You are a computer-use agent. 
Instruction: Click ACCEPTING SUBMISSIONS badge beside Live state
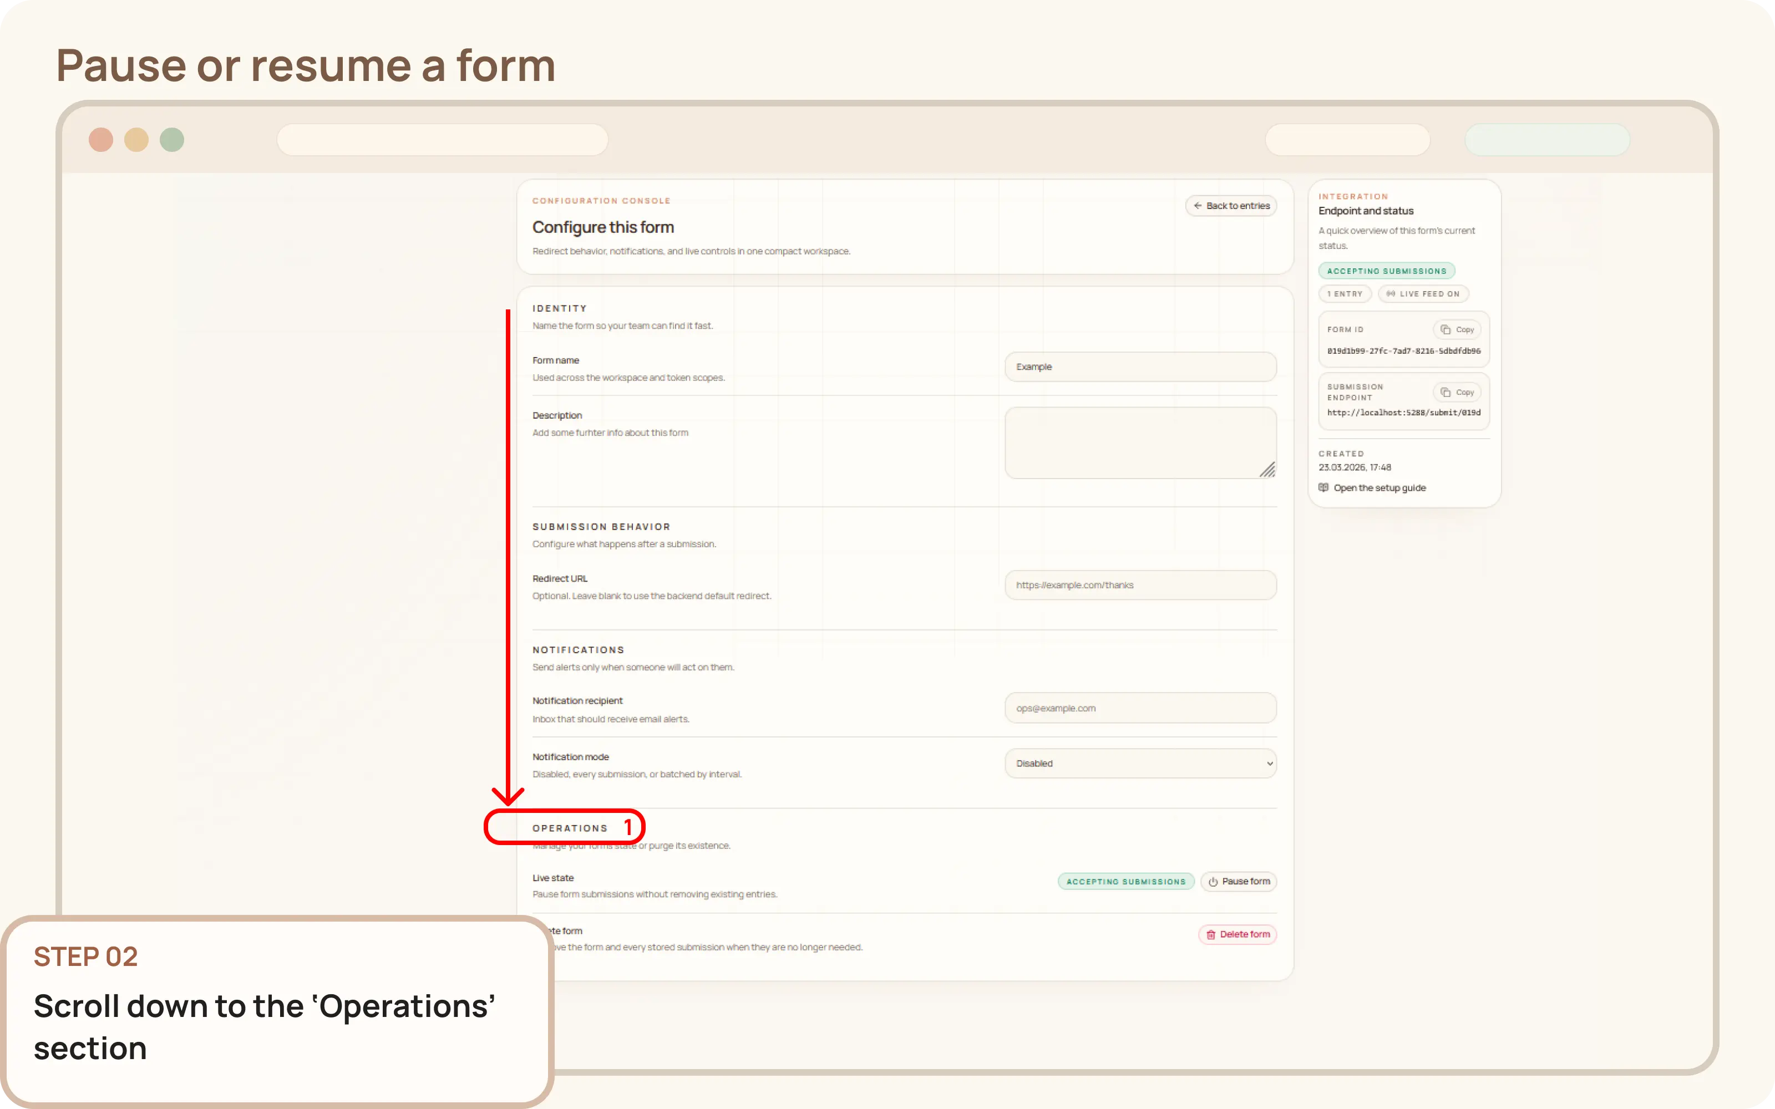[x=1126, y=882]
